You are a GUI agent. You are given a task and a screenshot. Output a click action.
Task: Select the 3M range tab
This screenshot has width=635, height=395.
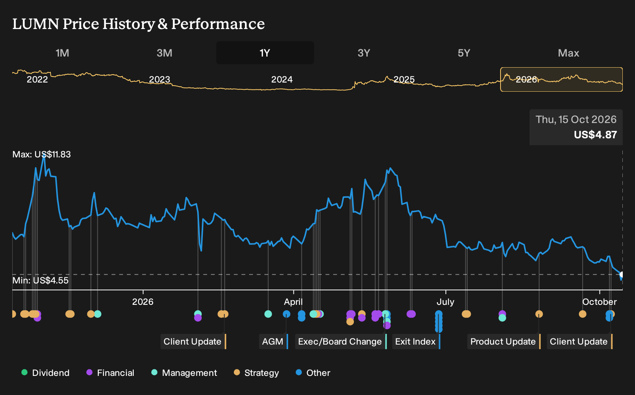(x=164, y=53)
